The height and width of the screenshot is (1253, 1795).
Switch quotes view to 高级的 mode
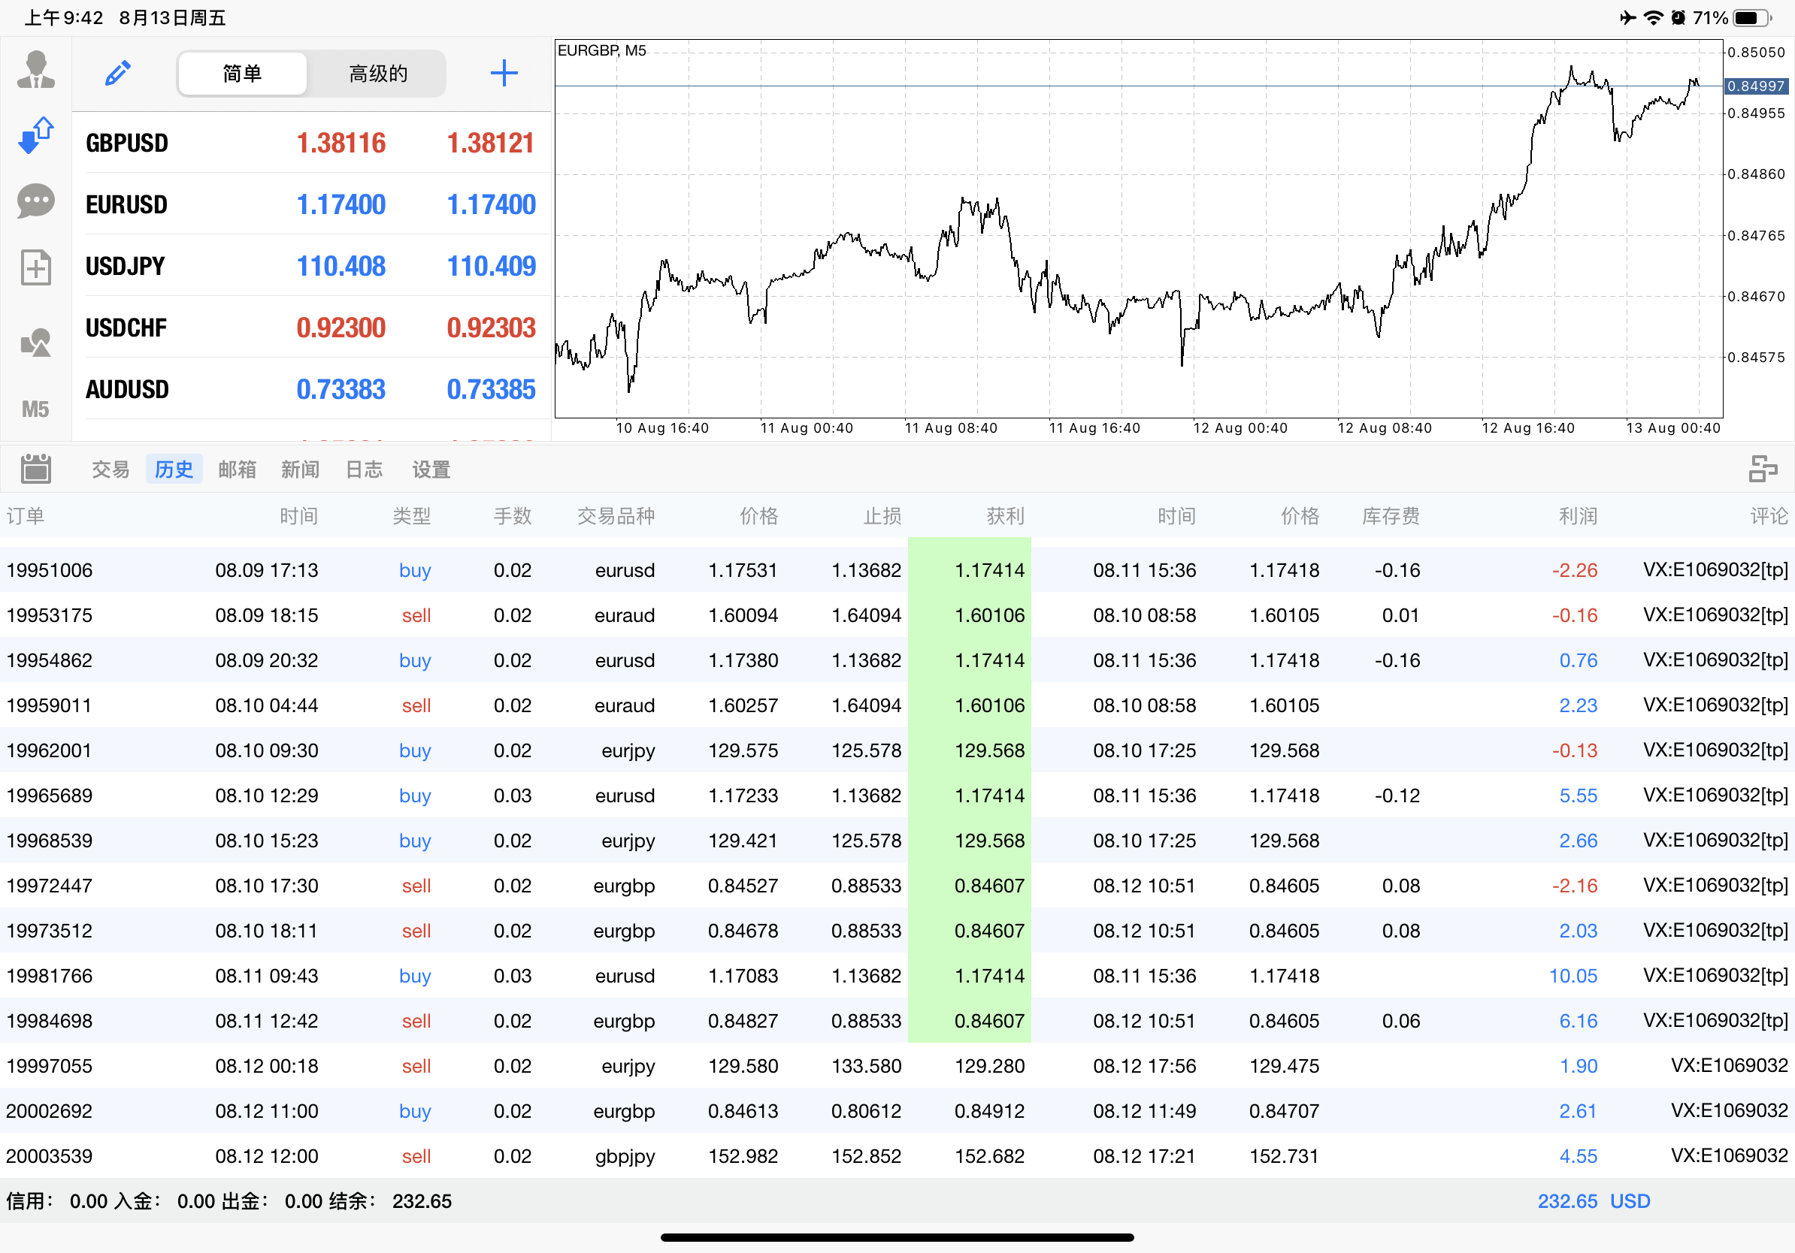(x=378, y=74)
